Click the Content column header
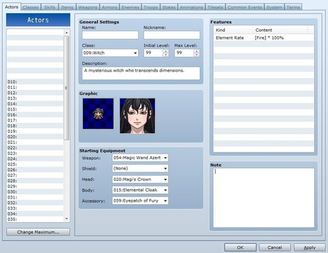Screen dimensions: 328x253 [280, 30]
